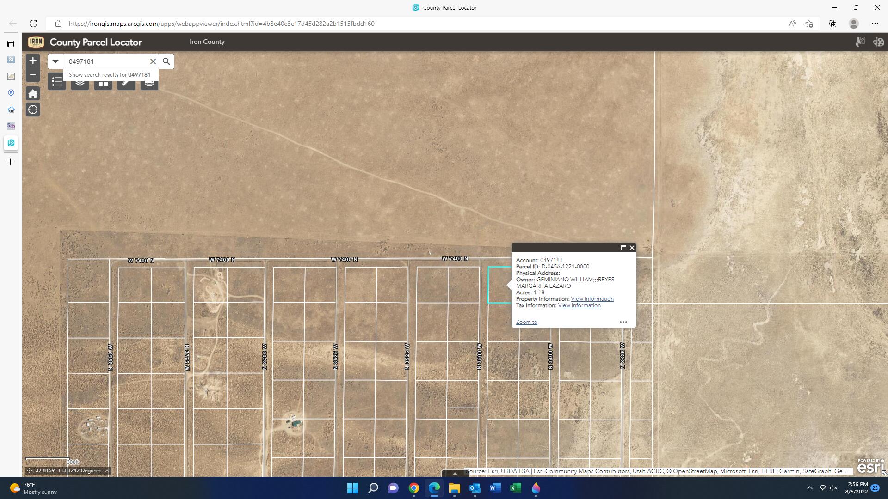Close the parcel information popup

632,248
